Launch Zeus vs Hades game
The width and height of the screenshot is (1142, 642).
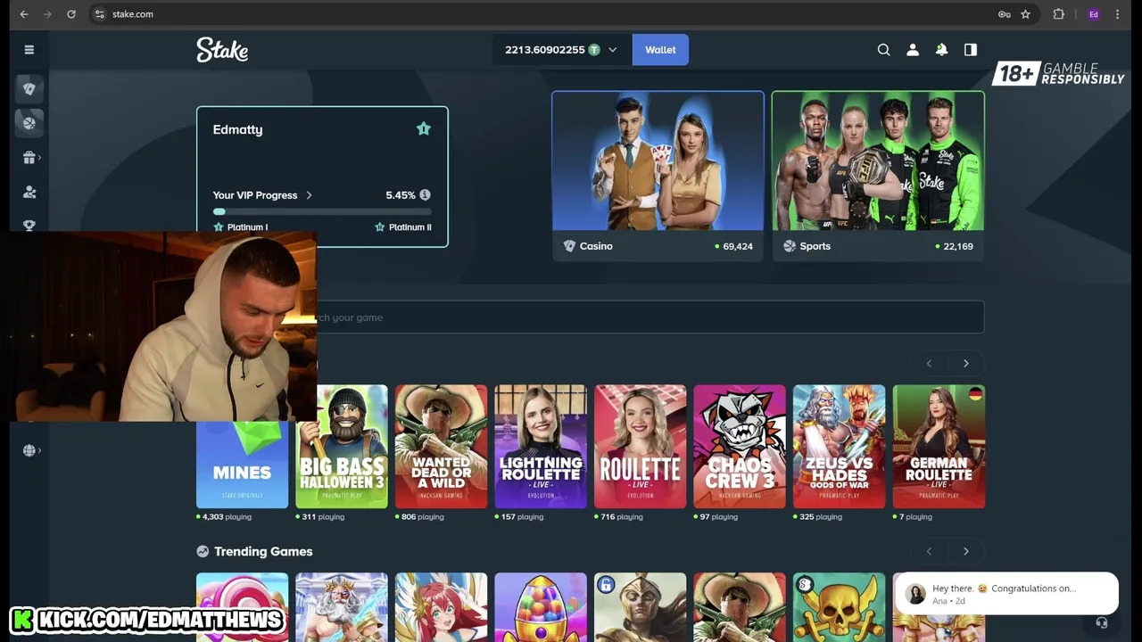[x=840, y=447]
